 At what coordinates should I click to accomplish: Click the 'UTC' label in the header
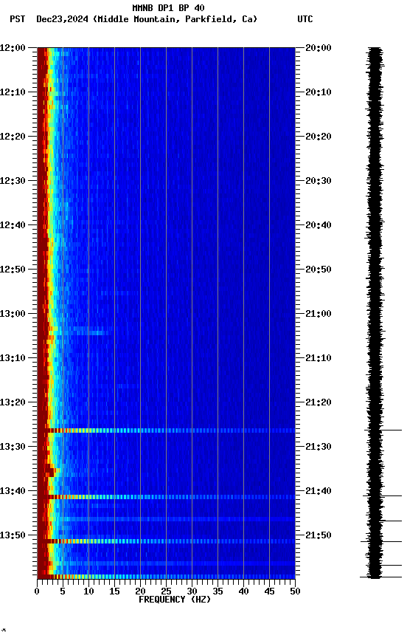[305, 19]
